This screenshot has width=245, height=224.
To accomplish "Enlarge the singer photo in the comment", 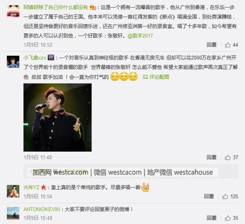I will click(57, 118).
